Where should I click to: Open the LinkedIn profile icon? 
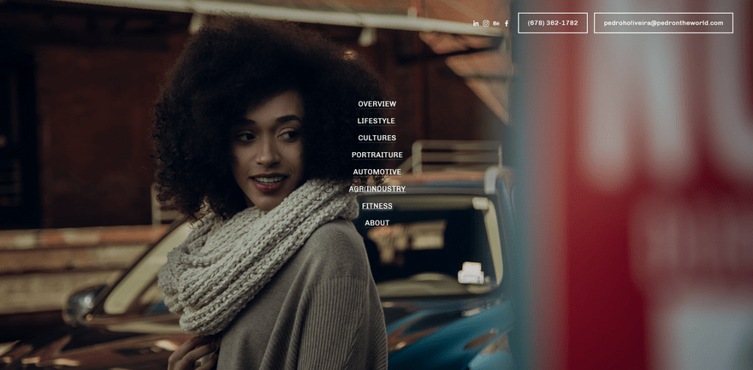(x=476, y=23)
